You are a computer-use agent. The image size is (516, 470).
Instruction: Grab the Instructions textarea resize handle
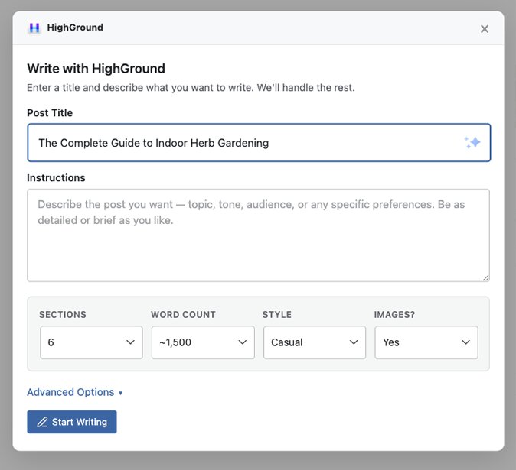point(485,277)
